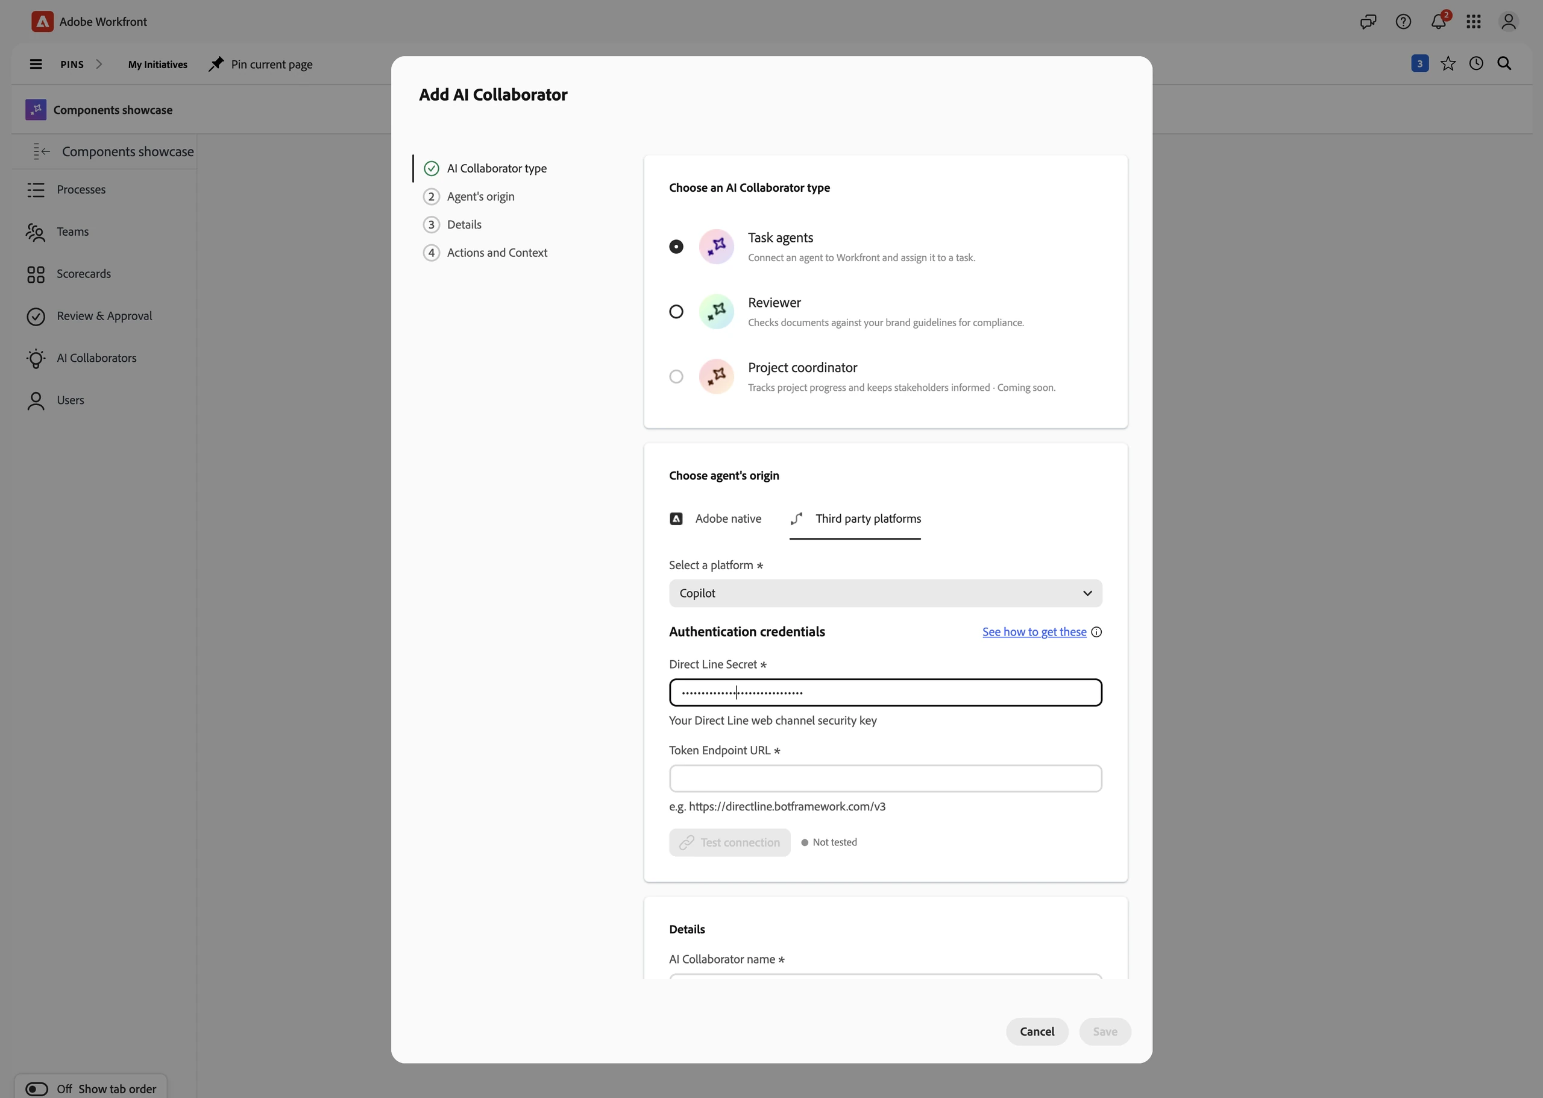1543x1098 pixels.
Task: Focus the Token Endpoint URL field
Action: pyautogui.click(x=885, y=778)
